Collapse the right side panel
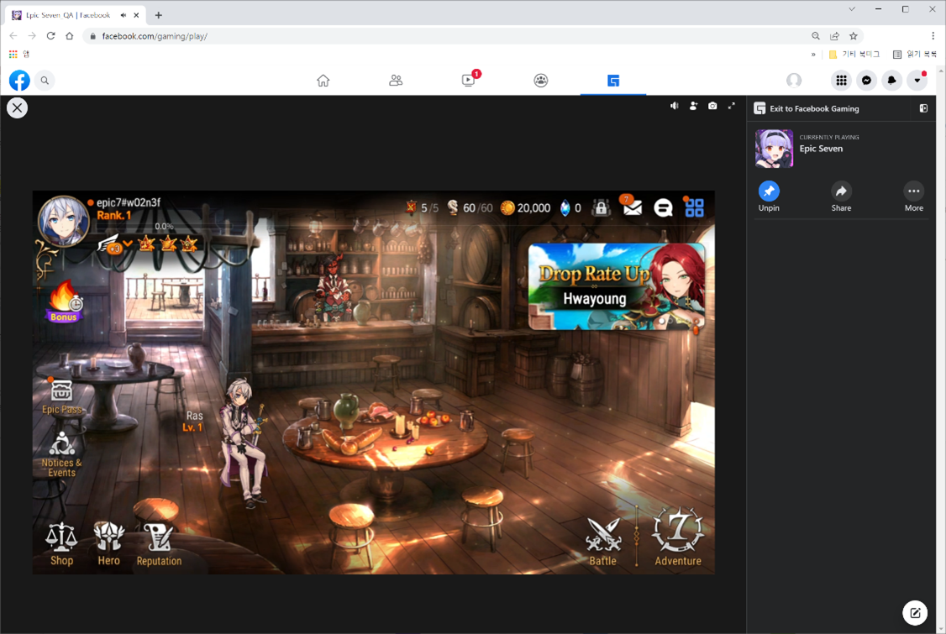The width and height of the screenshot is (946, 634). (x=923, y=108)
